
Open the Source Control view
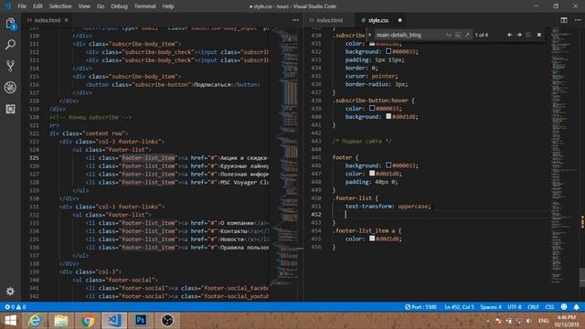(x=10, y=66)
